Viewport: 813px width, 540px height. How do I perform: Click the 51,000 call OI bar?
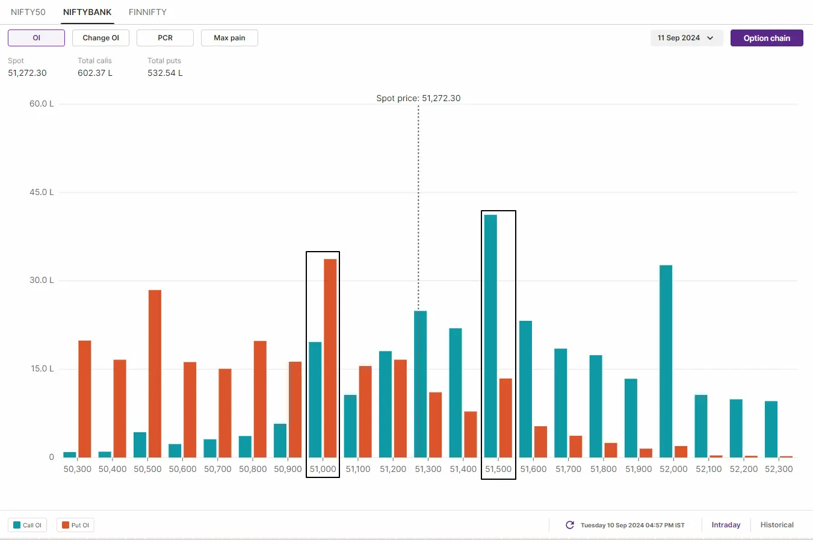tap(315, 400)
